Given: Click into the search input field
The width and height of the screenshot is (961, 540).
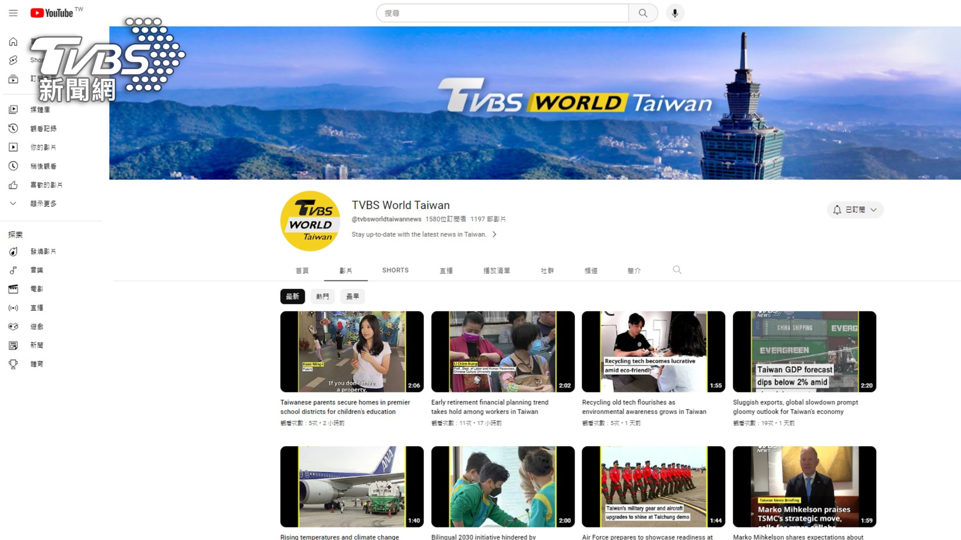Looking at the screenshot, I should coord(503,13).
